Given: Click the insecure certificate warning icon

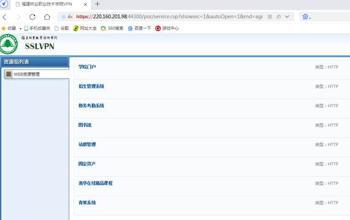Looking at the screenshot, I should (x=70, y=17).
